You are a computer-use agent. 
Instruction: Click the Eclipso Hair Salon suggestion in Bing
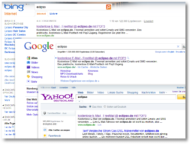pyautogui.click(x=15, y=31)
